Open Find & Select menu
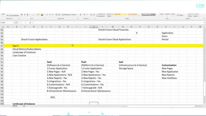Screen dimensions: 206x116 point(196,15)
